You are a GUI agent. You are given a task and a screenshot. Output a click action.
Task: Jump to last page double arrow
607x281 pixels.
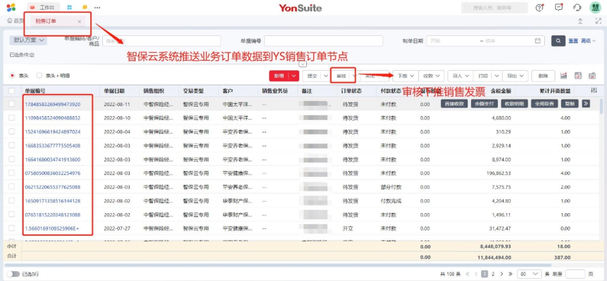click(x=510, y=274)
